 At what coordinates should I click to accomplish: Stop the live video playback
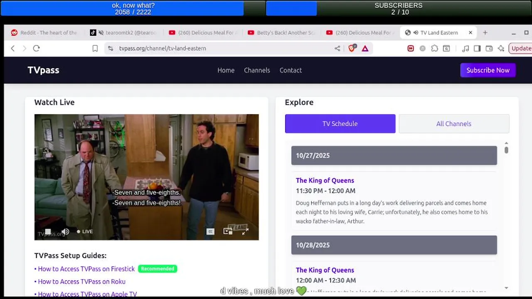(48, 231)
